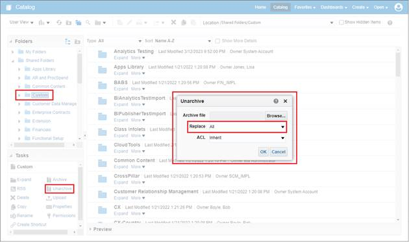
Task: Select Apps Library in the folder tree
Action: (x=43, y=69)
